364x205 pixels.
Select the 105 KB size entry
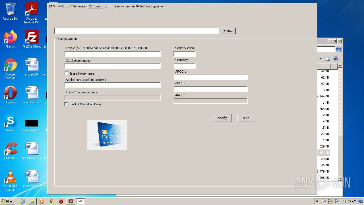[x=324, y=178]
